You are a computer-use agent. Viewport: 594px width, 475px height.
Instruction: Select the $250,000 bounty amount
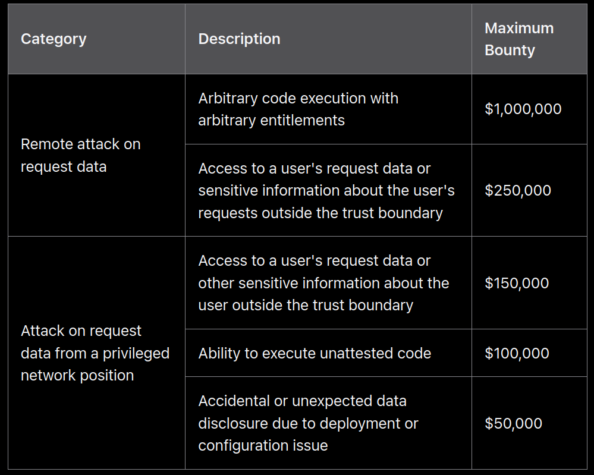(517, 190)
